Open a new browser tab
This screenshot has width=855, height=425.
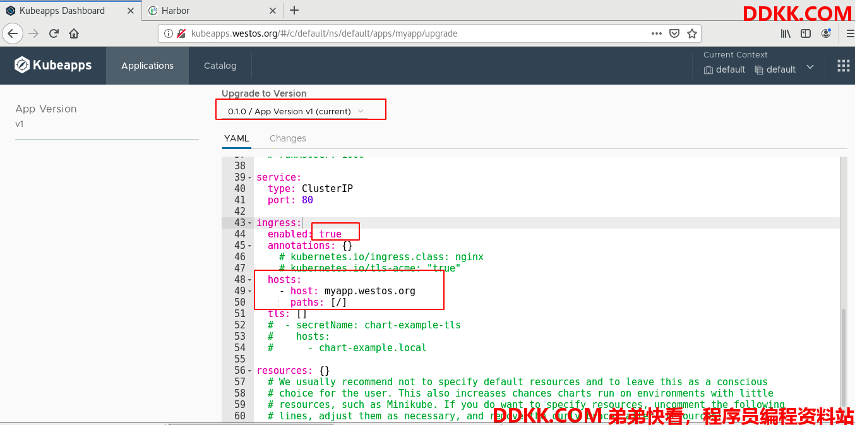point(294,10)
